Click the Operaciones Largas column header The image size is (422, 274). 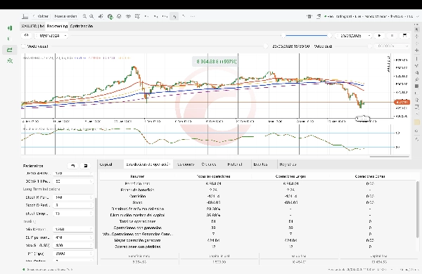click(290, 176)
